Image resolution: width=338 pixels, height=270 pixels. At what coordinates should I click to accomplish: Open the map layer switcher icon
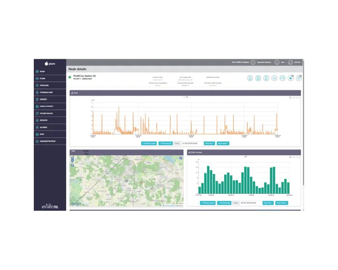pyautogui.click(x=181, y=158)
